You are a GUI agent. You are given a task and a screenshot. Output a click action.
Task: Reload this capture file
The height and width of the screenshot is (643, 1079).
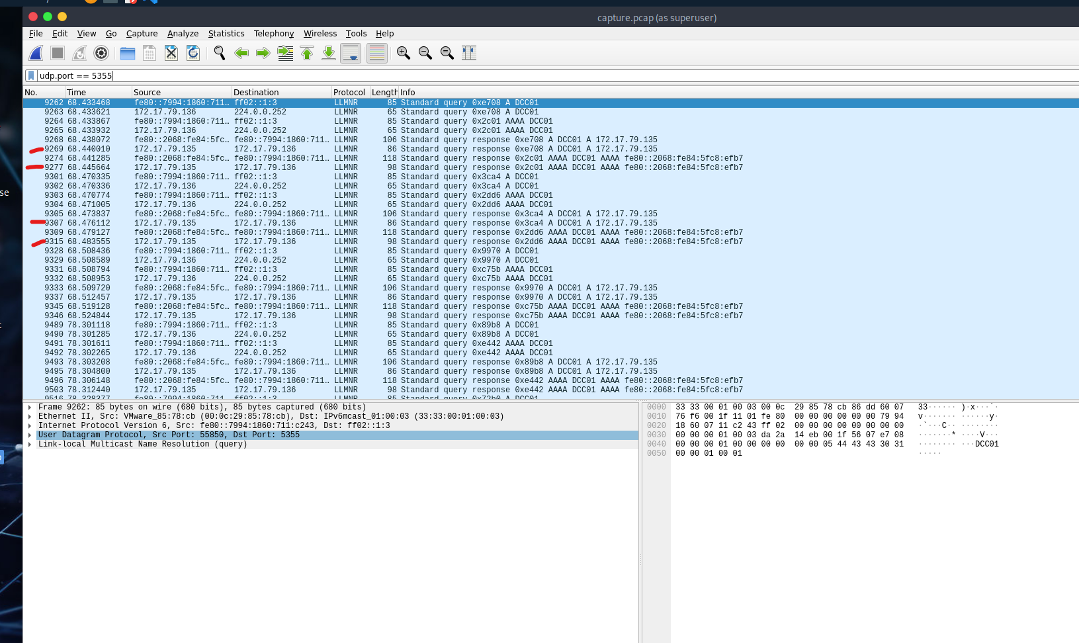pos(193,53)
